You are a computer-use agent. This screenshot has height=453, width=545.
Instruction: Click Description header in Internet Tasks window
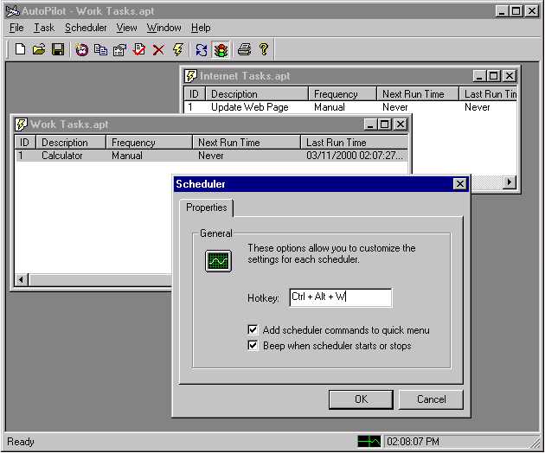pyautogui.click(x=257, y=94)
